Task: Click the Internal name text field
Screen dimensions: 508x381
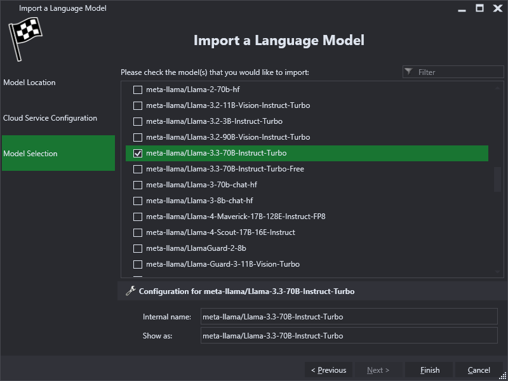Action: (349, 316)
